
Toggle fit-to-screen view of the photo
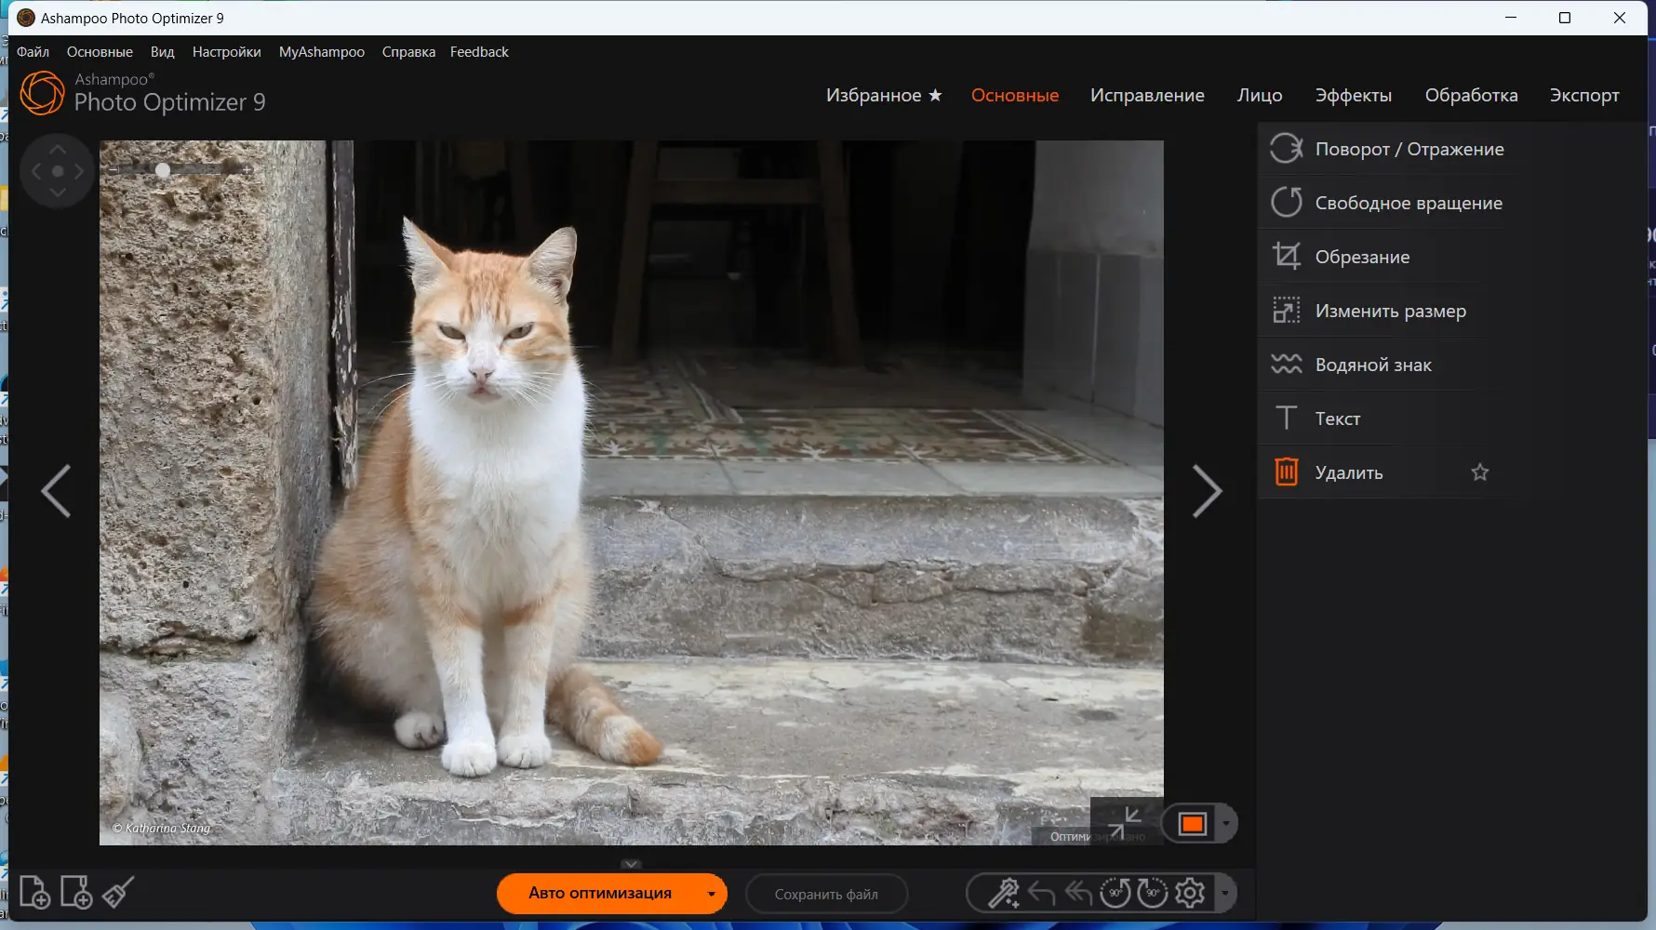click(1128, 822)
